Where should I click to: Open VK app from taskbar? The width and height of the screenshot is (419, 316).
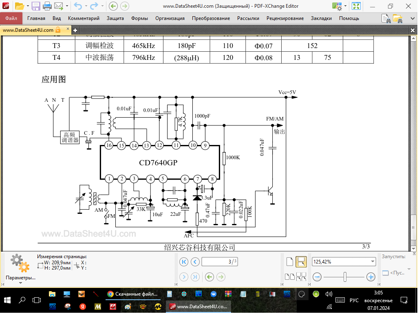(214, 294)
